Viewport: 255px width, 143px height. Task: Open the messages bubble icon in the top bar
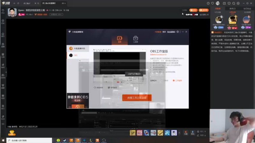point(234,3)
